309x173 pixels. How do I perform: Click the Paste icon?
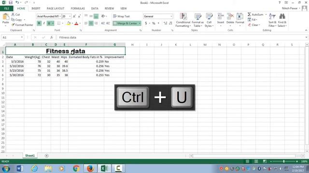[5, 17]
